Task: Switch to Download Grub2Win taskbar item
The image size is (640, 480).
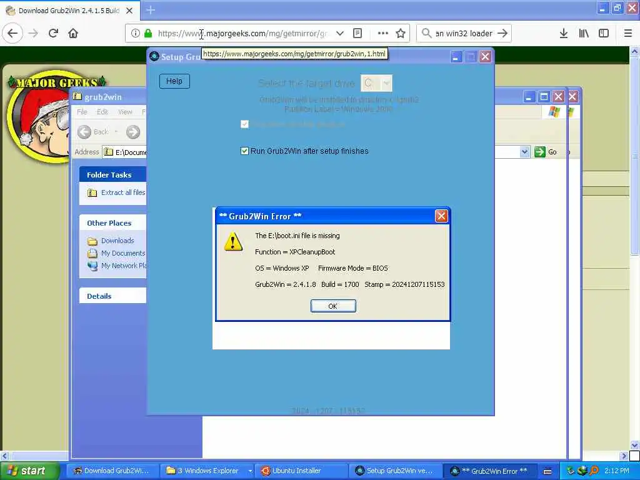Action: [111, 471]
